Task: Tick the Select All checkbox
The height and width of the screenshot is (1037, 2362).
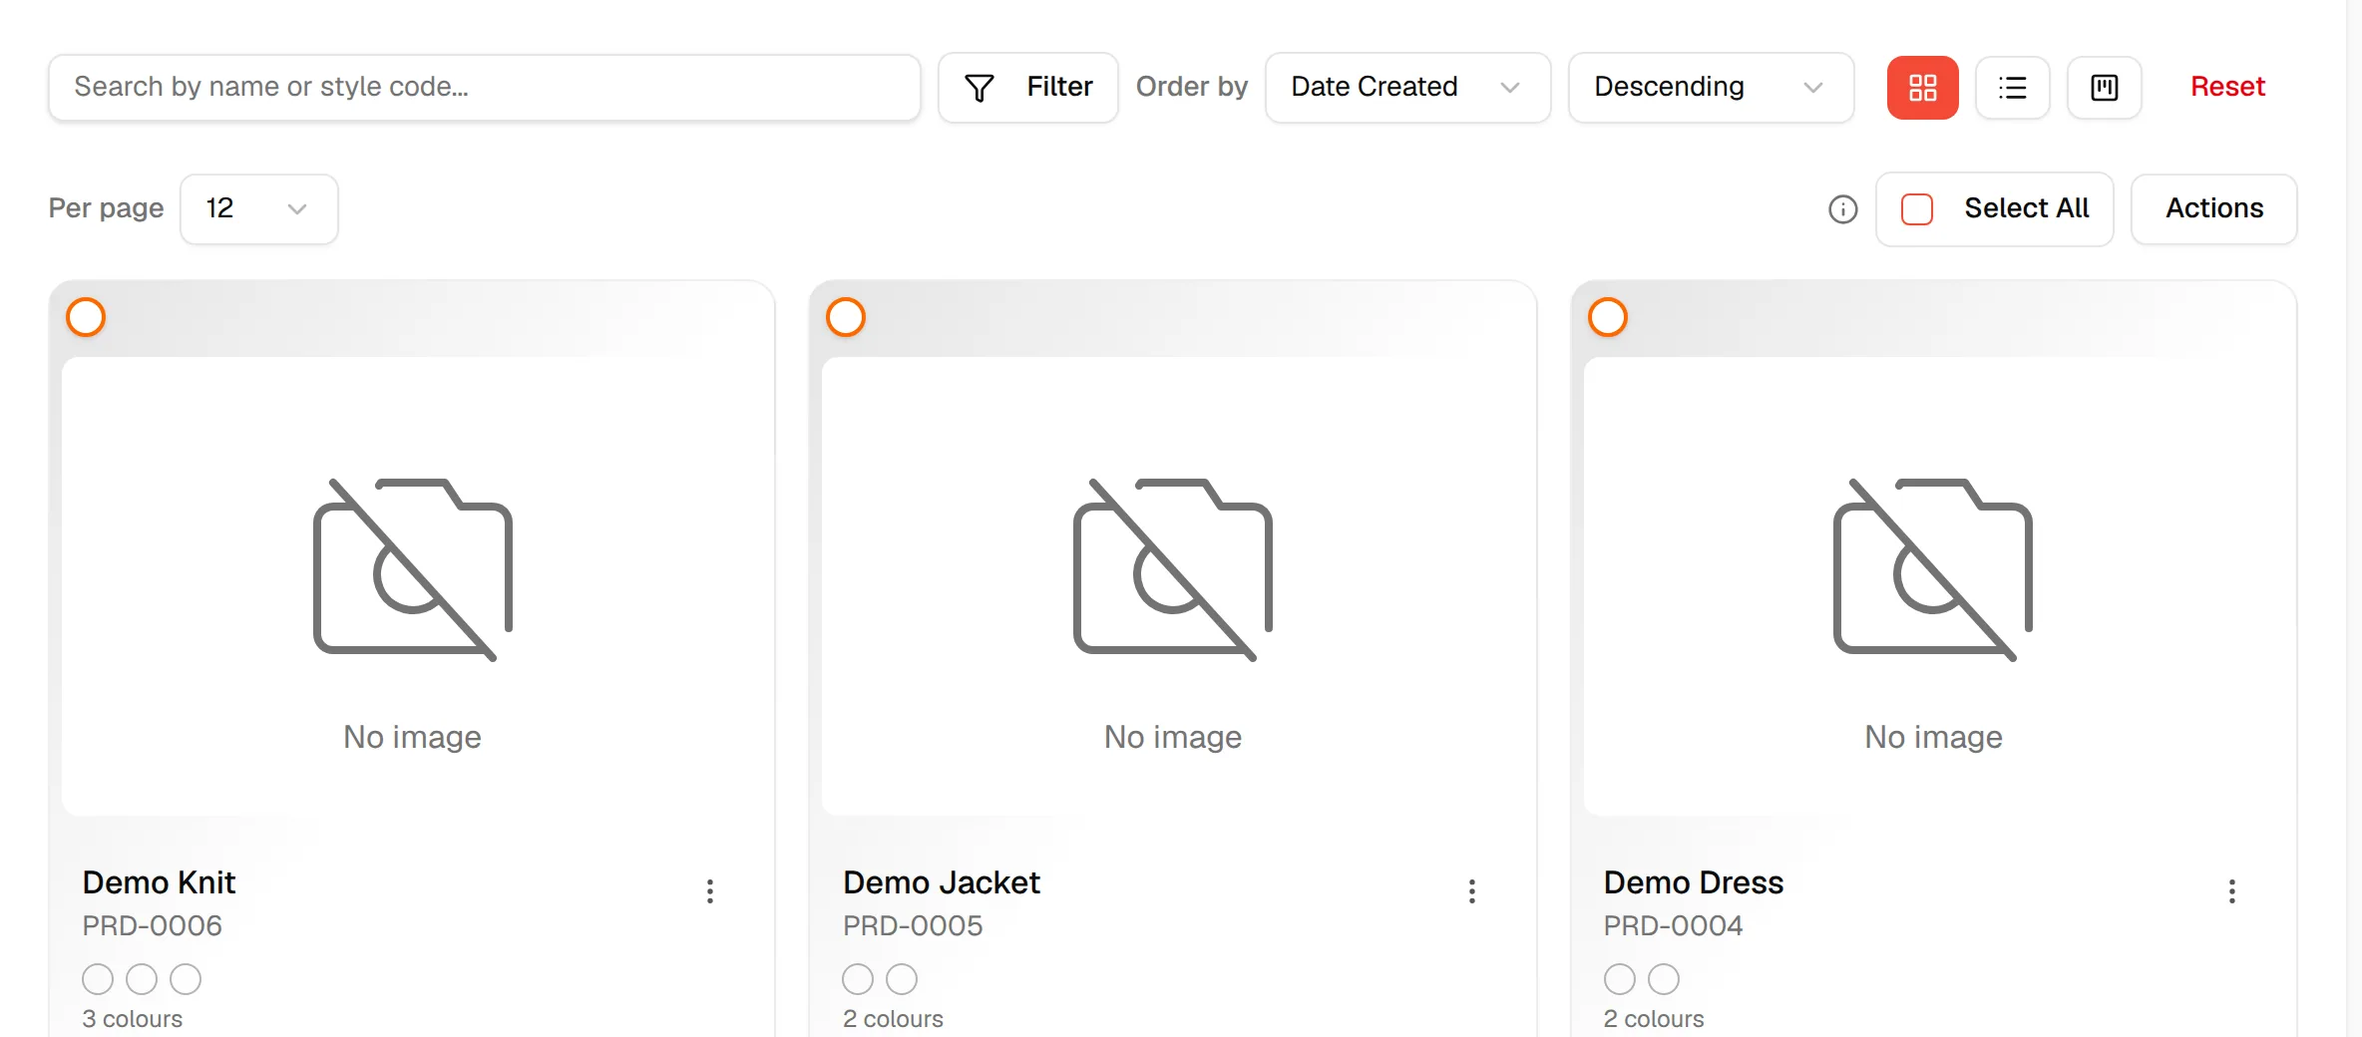Action: tap(1917, 209)
